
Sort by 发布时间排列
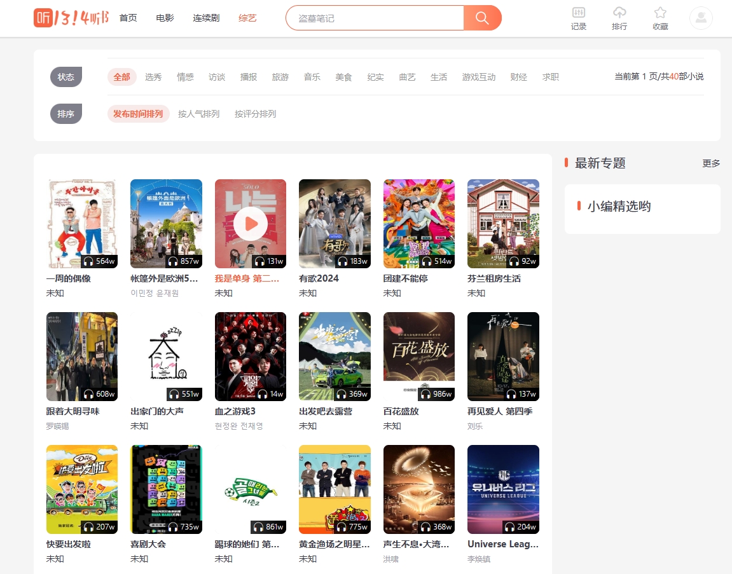pyautogui.click(x=138, y=114)
